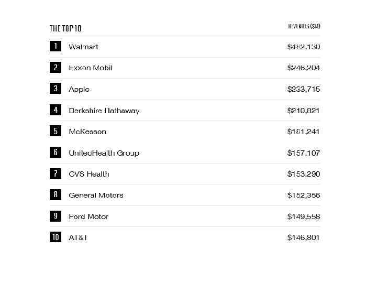Image resolution: width=377 pixels, height=283 pixels.
Task: Select the CVS Health company name
Action: (89, 174)
